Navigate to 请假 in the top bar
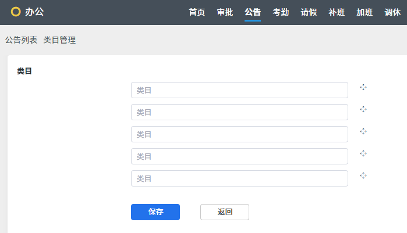Viewport: 407px width, 233px height. (309, 12)
